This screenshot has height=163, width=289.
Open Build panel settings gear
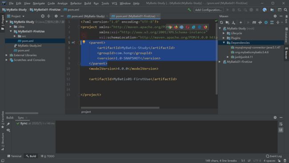coord(275,117)
